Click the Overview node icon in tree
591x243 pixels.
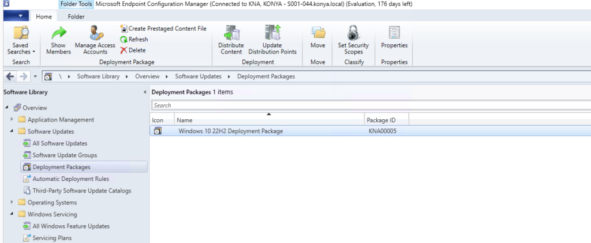click(17, 108)
